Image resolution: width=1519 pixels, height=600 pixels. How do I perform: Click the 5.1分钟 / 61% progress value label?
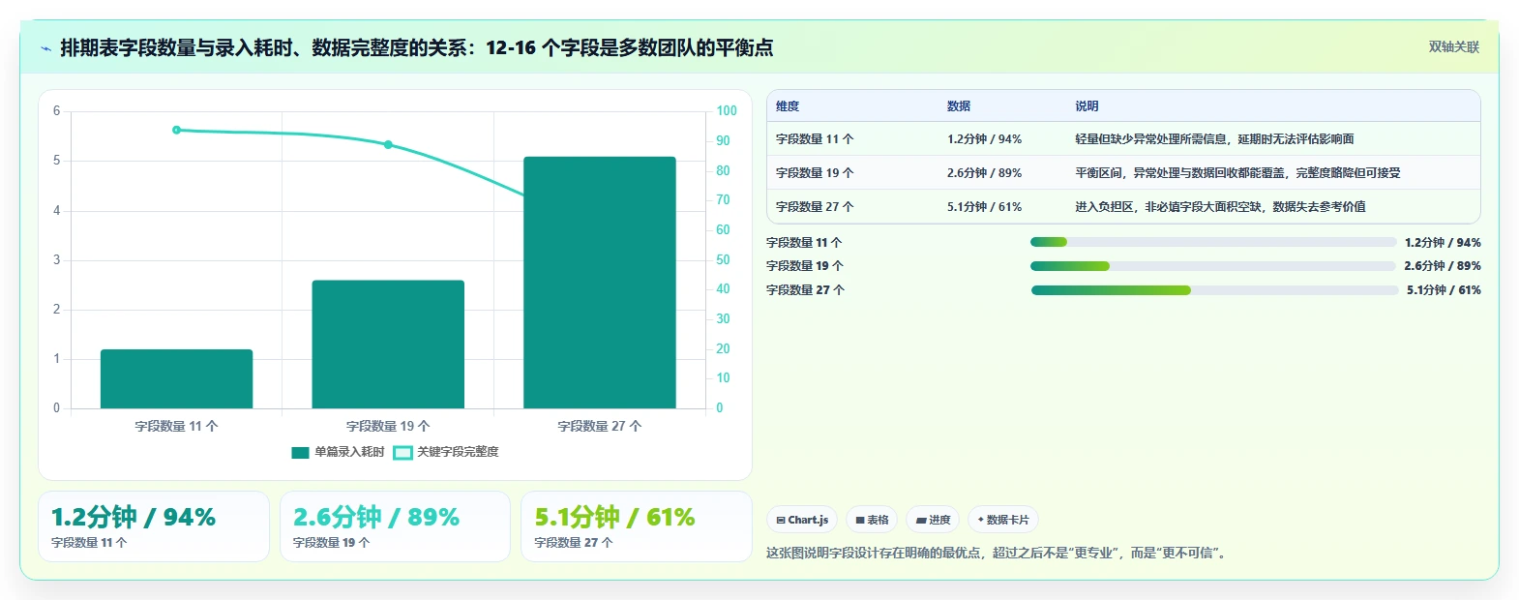click(x=1444, y=290)
